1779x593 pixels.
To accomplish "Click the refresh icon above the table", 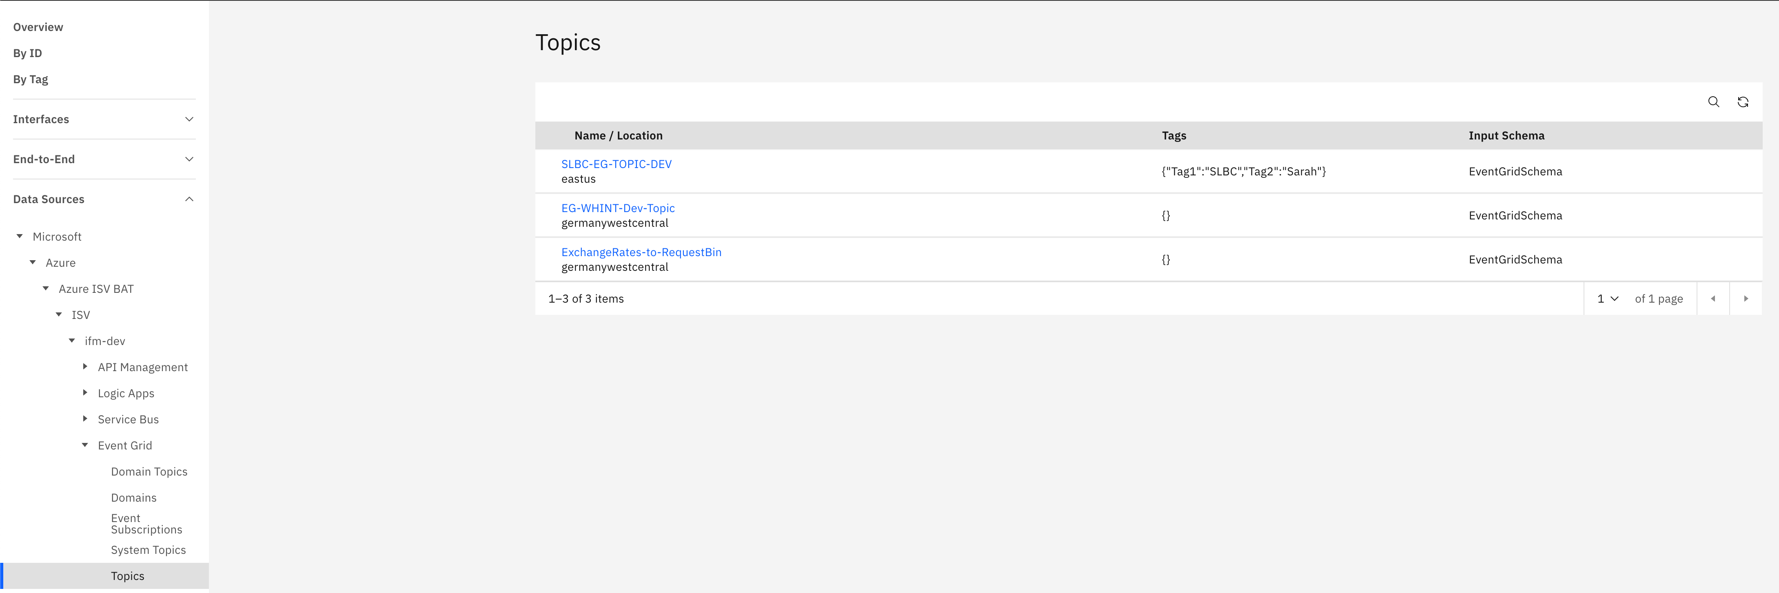I will point(1742,102).
